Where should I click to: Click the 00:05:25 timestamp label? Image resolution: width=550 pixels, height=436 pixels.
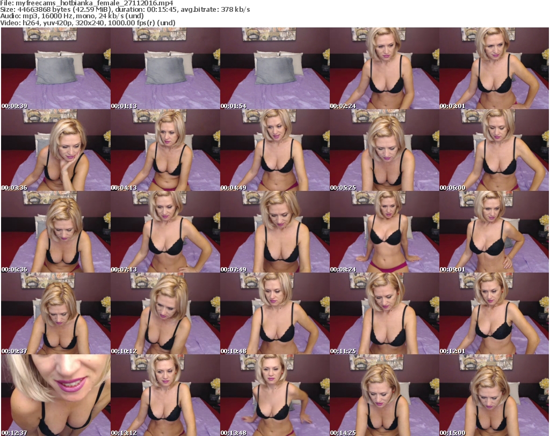pos(344,188)
